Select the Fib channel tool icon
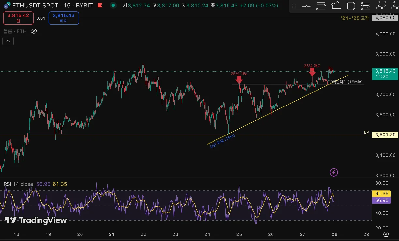Image resolution: width=399 pixels, height=241 pixels. click(x=365, y=6)
